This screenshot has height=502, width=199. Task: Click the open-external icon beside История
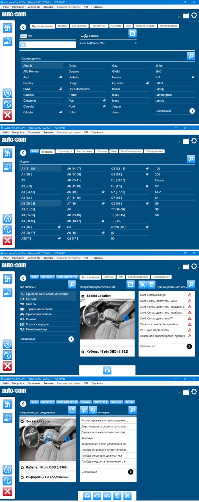(132, 34)
